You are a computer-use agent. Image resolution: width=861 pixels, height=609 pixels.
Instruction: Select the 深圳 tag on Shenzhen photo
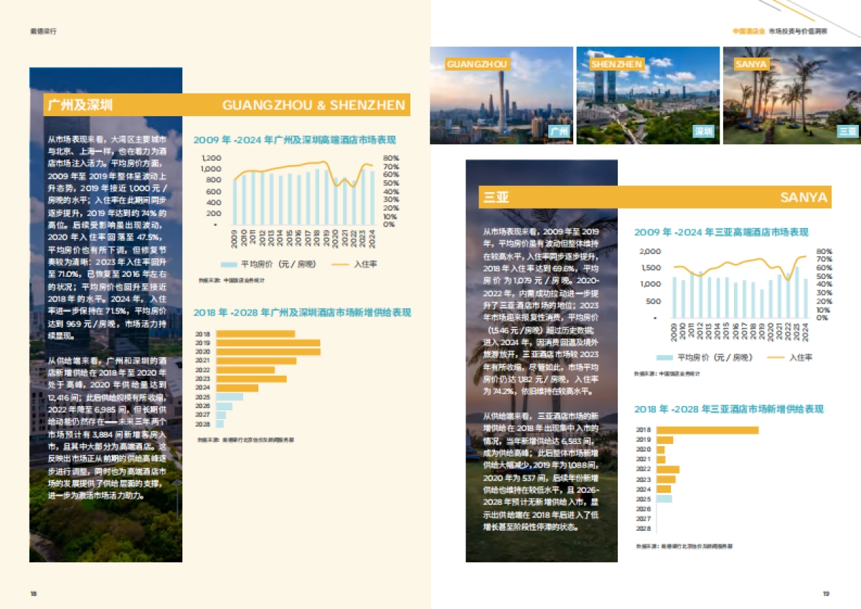tap(703, 131)
